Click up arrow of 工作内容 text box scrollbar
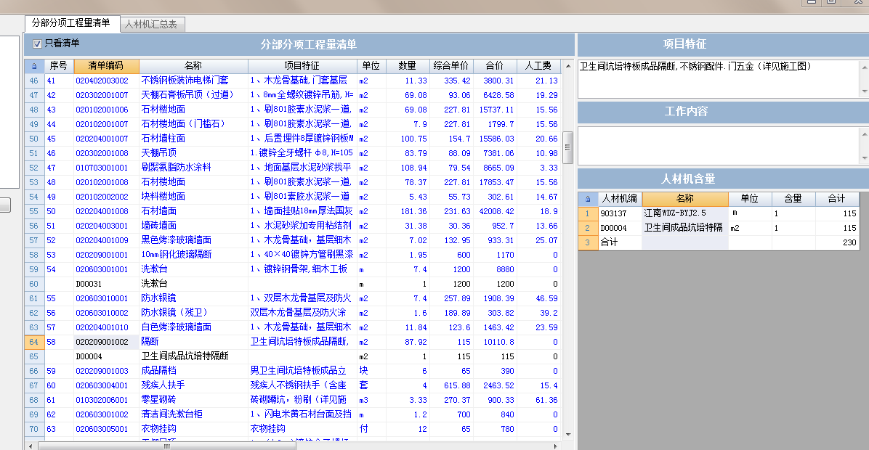Viewport: 869px width, 450px height. pyautogui.click(x=864, y=134)
